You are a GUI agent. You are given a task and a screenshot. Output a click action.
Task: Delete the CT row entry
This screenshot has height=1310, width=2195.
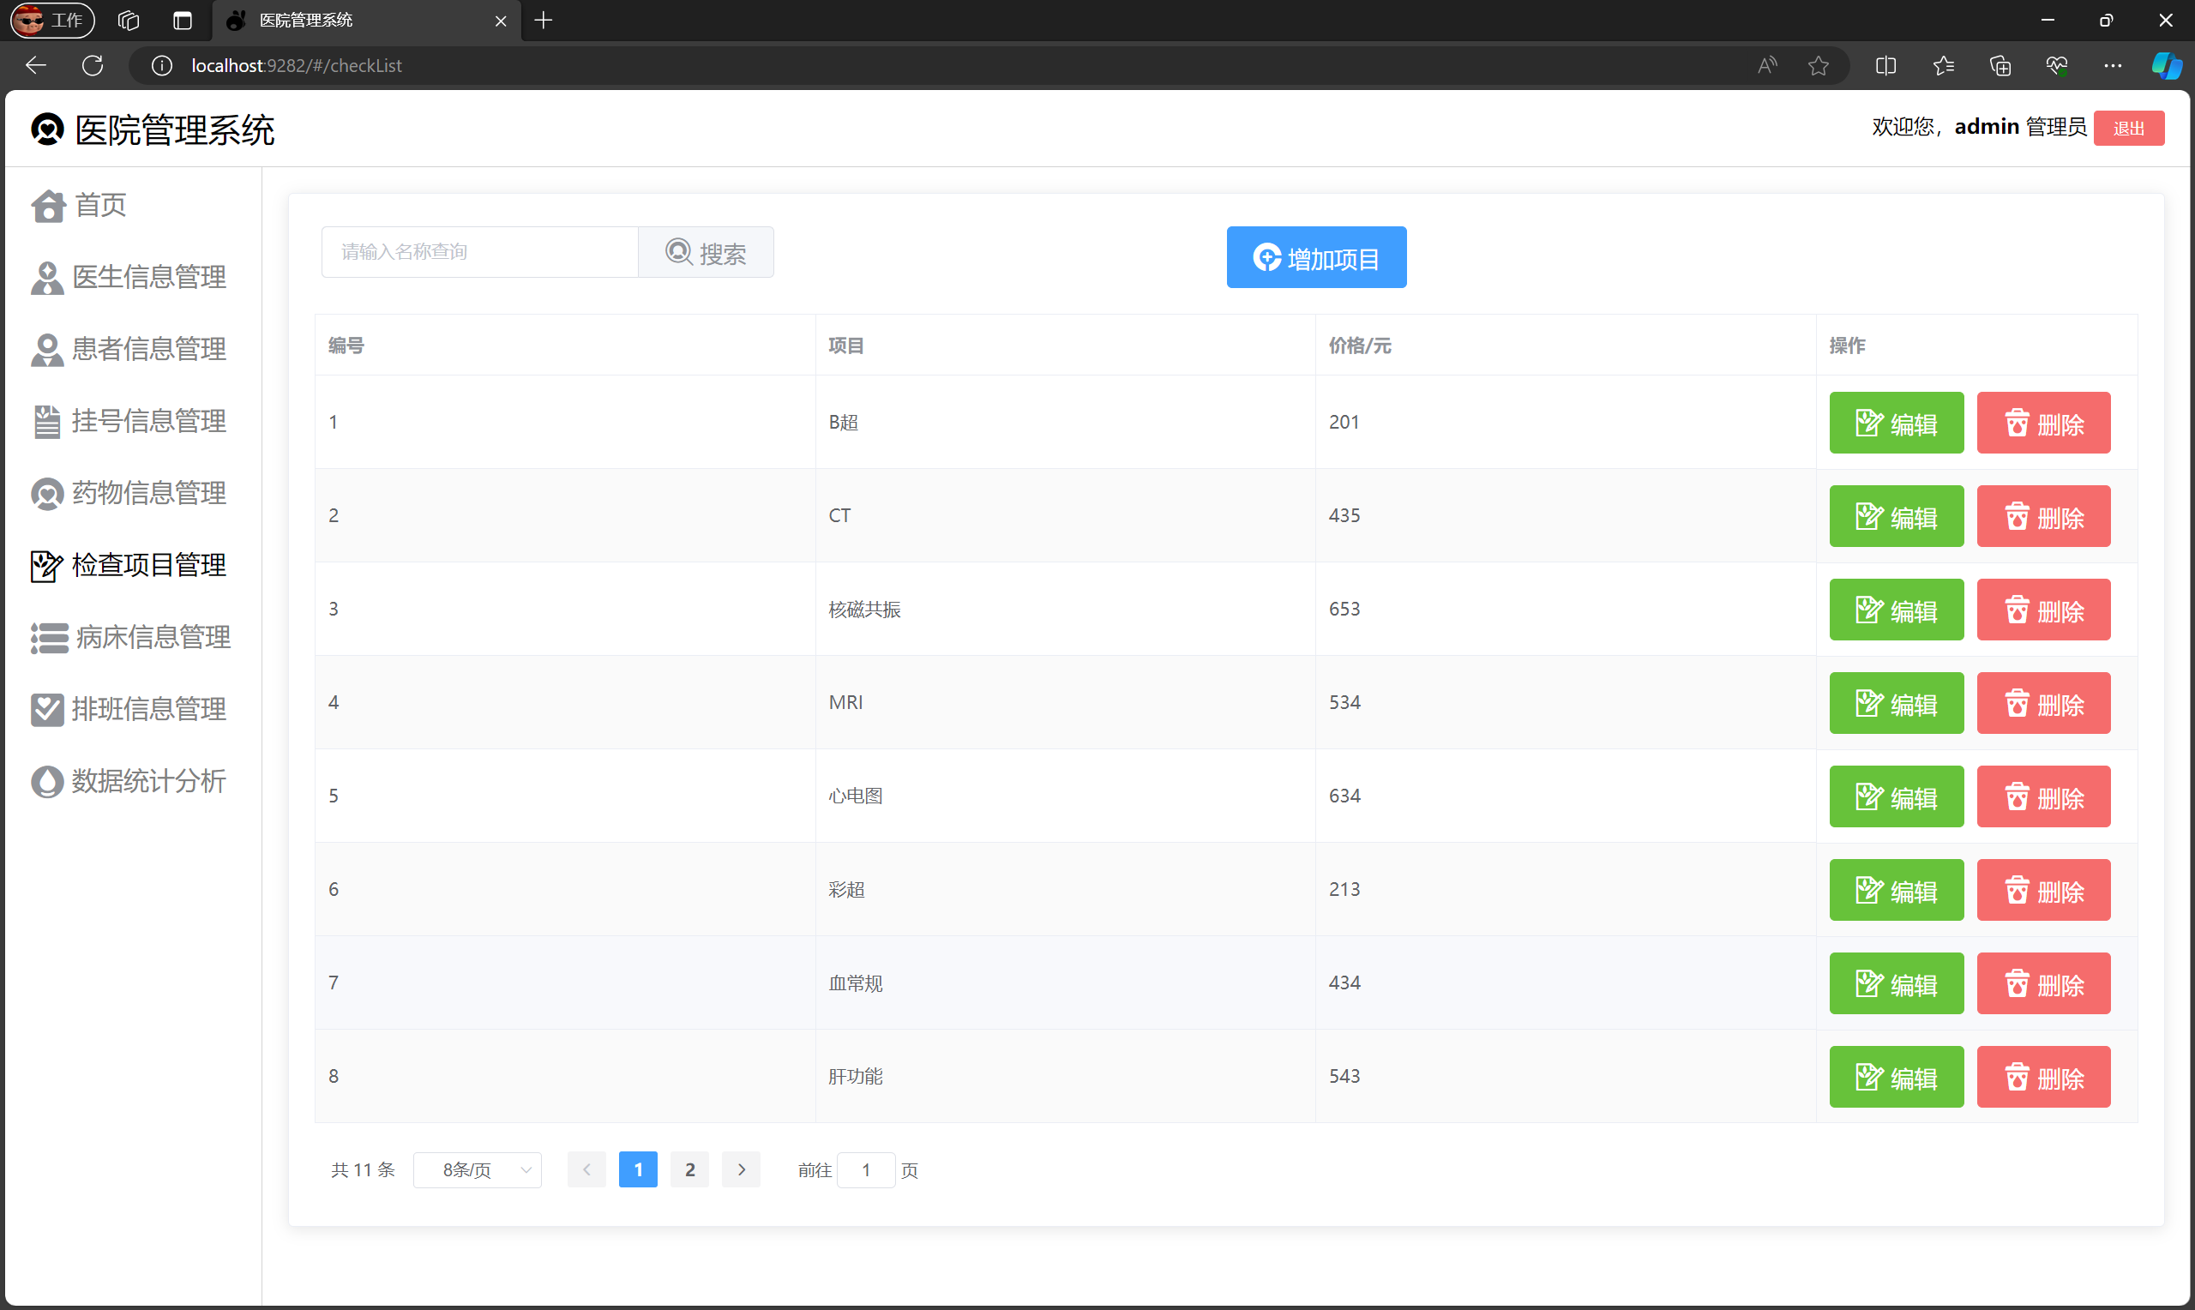click(2042, 516)
